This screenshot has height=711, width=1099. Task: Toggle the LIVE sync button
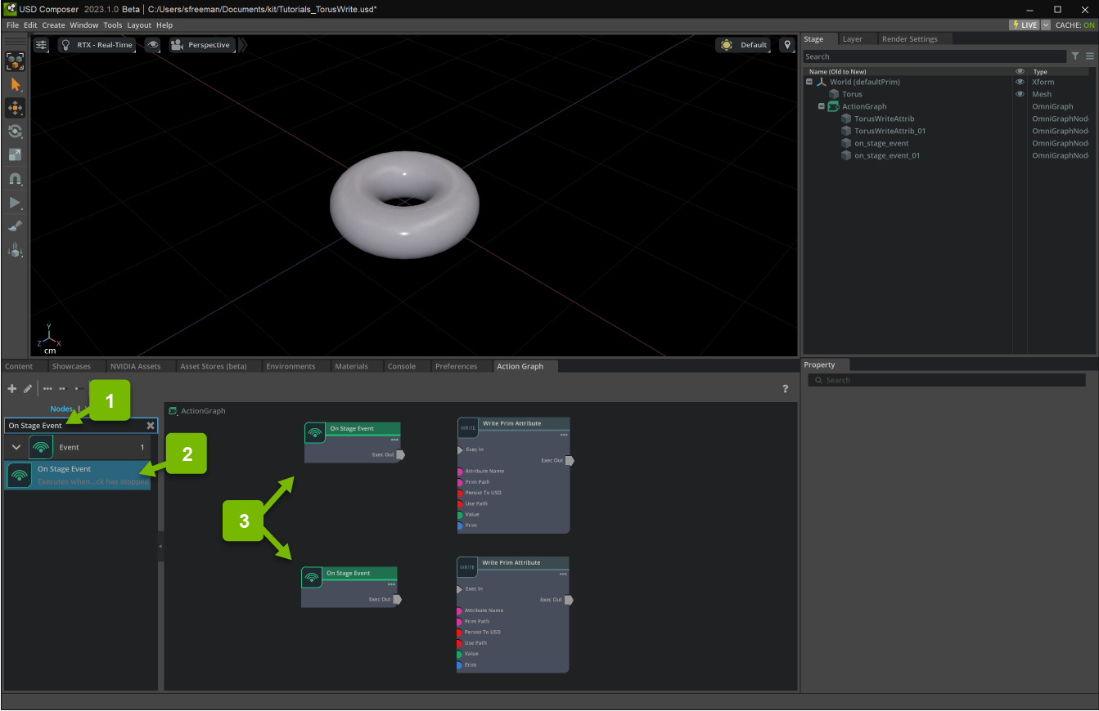tap(1025, 25)
